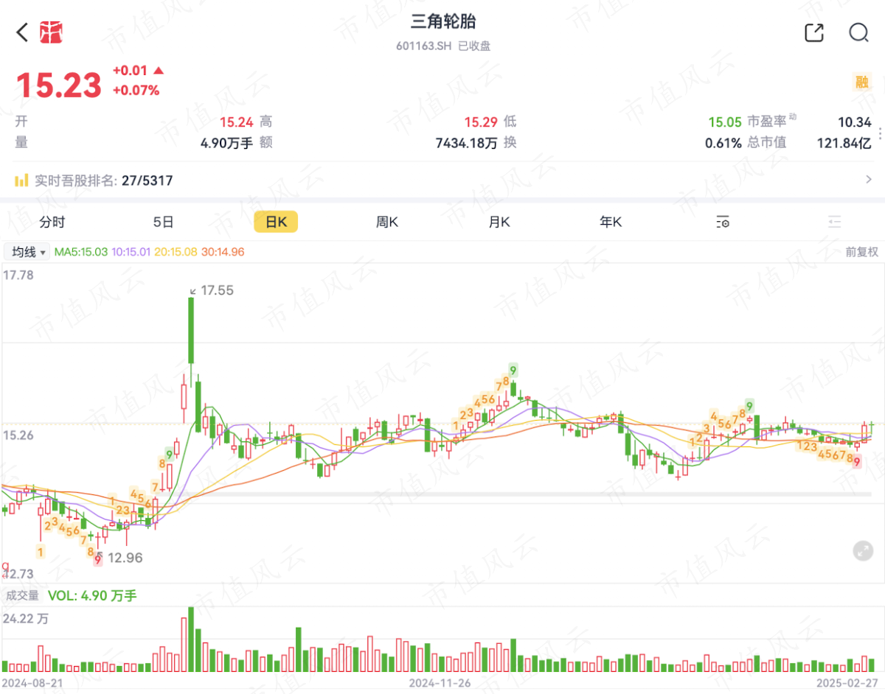Expand chart to fullscreen
Viewport: 885px width, 694px height.
(862, 550)
